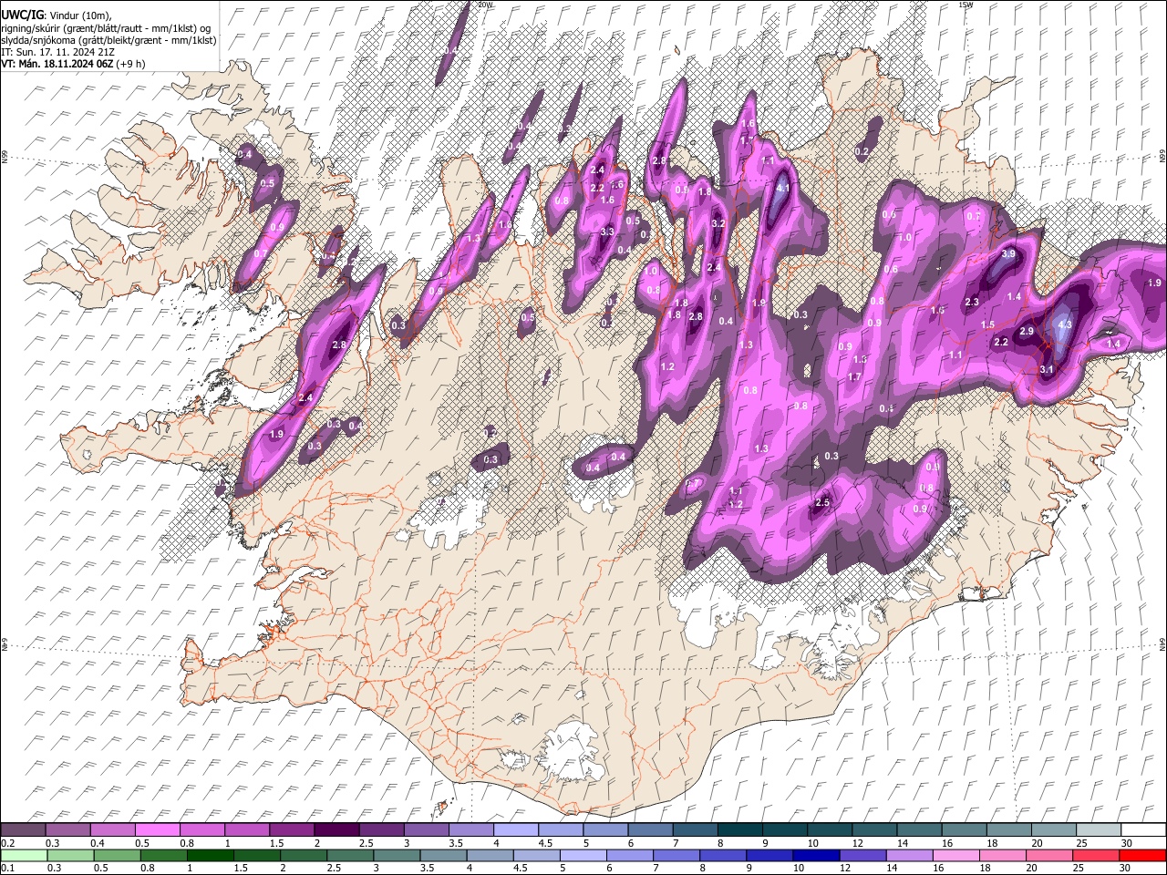Viewport: 1167px width, 875px height.
Task: Select the bright red bottom-row swatch after 30
Action: pyautogui.click(x=1142, y=856)
